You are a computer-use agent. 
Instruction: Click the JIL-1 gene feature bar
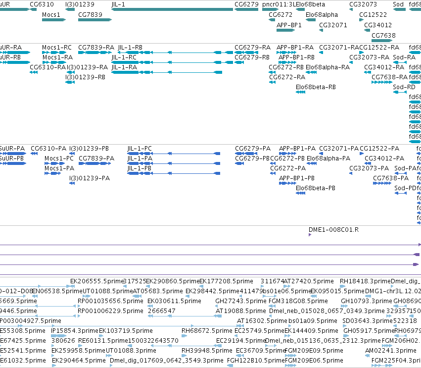[x=172, y=9]
